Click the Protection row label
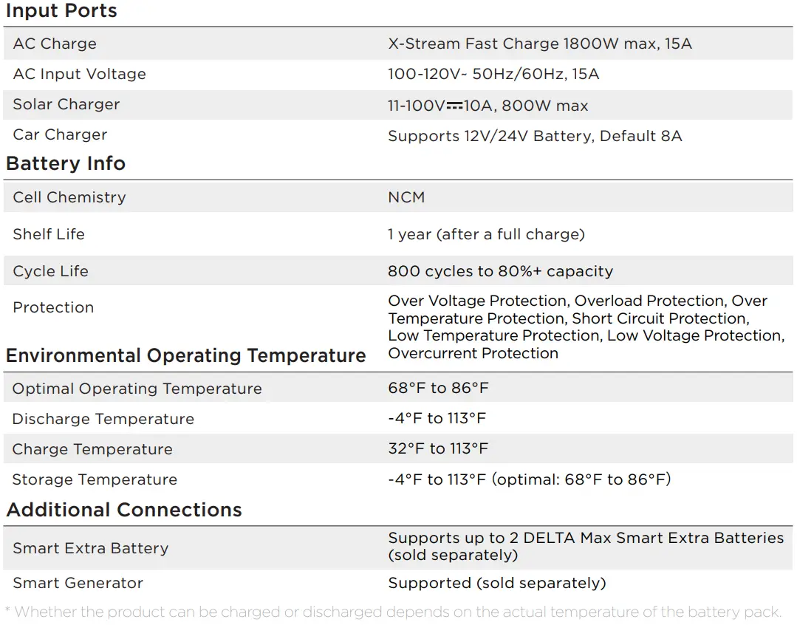797x625 pixels. pyautogui.click(x=53, y=307)
